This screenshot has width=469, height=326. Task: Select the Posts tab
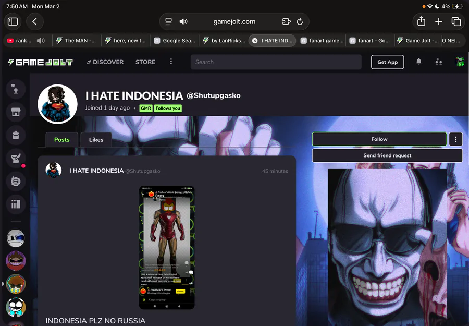[x=61, y=140]
